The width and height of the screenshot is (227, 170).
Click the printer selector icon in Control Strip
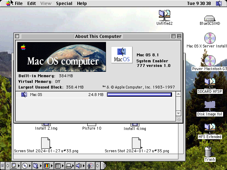(69, 166)
